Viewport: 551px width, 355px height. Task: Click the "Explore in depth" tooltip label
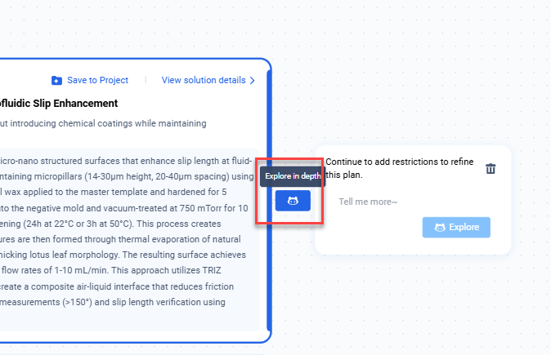(x=293, y=176)
